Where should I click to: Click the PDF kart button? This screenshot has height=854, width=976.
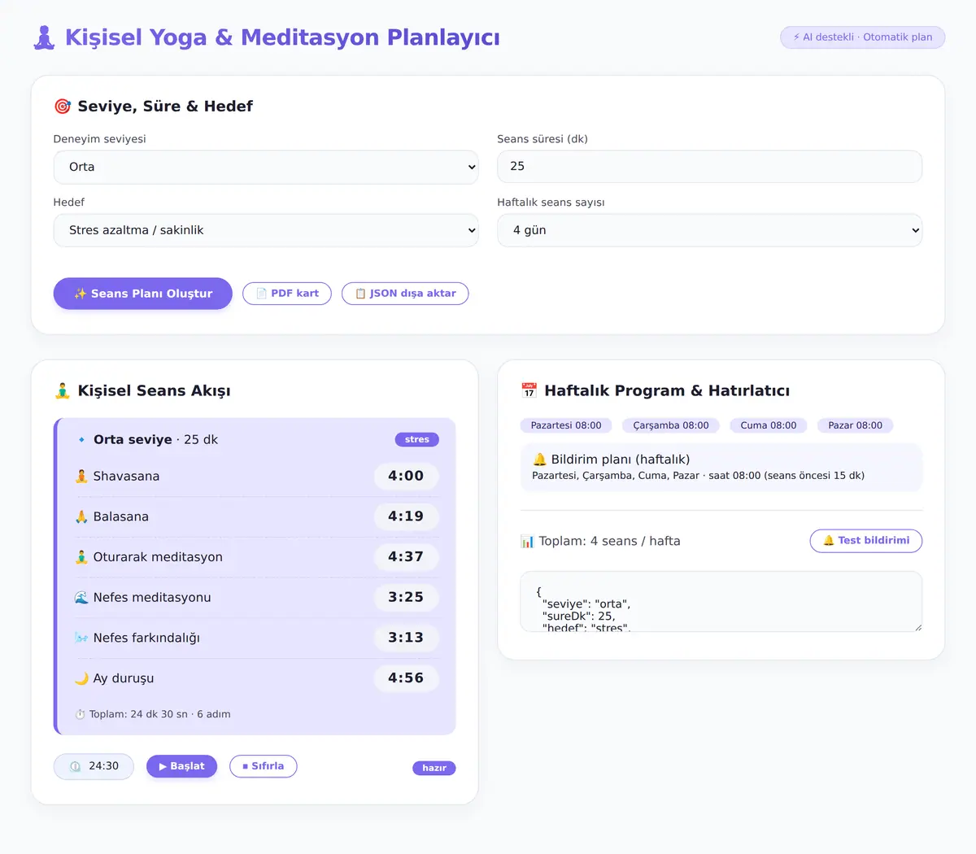(x=287, y=294)
